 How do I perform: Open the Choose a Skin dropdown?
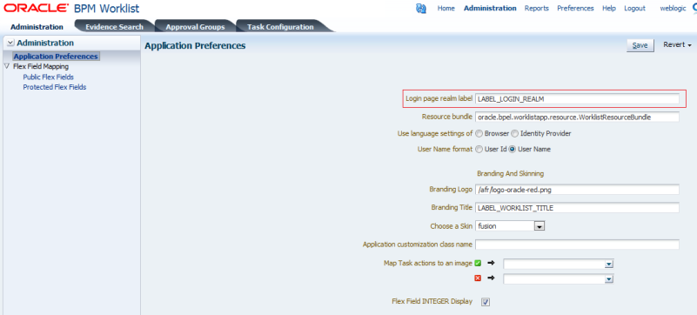(x=540, y=226)
